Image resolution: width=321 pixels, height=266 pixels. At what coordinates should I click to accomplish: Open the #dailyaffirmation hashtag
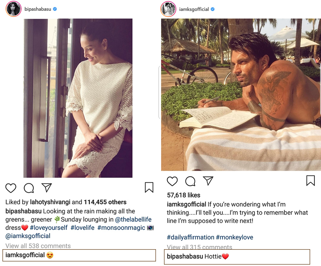click(190, 237)
